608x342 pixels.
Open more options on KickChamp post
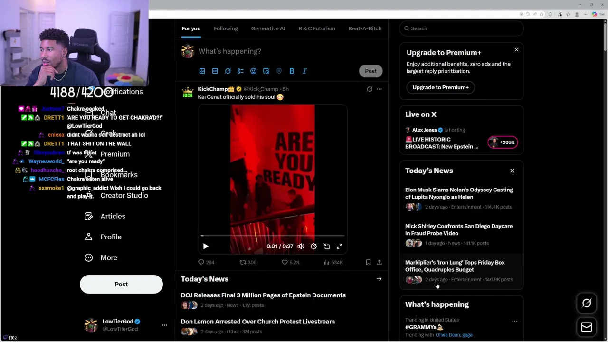pyautogui.click(x=379, y=89)
